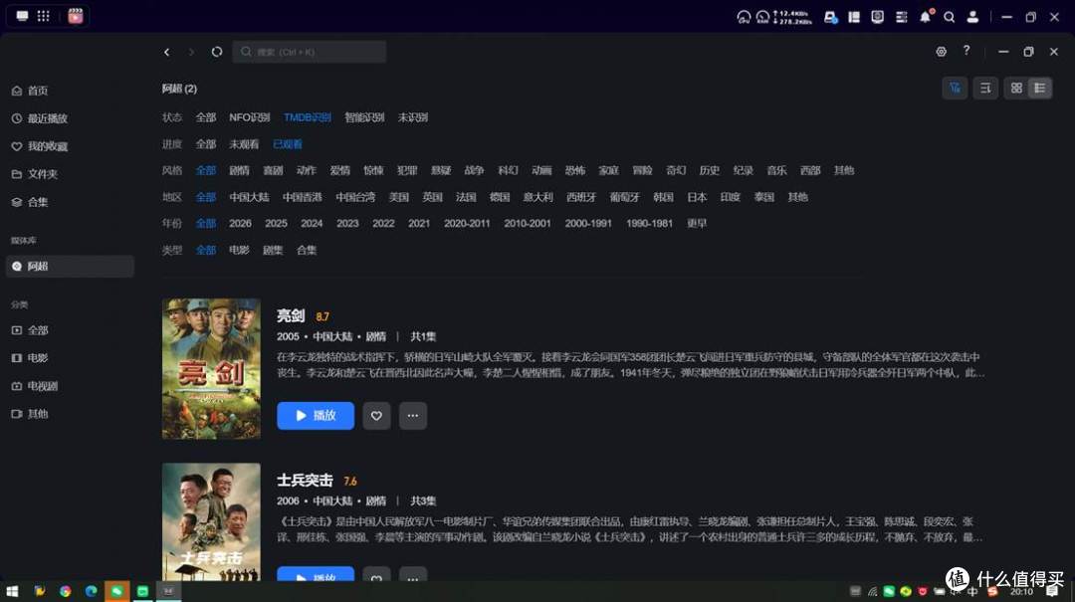
Task: Filter genre by 科幻
Action: (508, 170)
